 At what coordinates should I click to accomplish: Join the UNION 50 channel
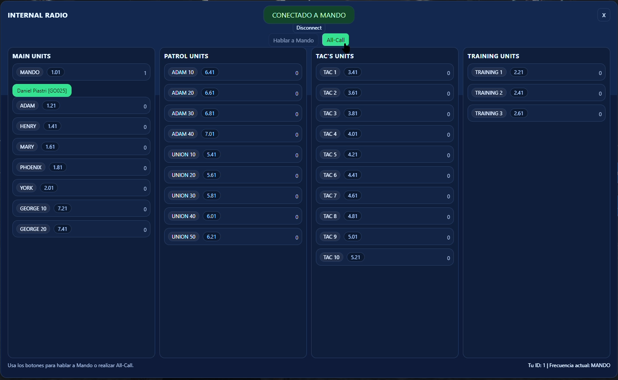pos(233,237)
